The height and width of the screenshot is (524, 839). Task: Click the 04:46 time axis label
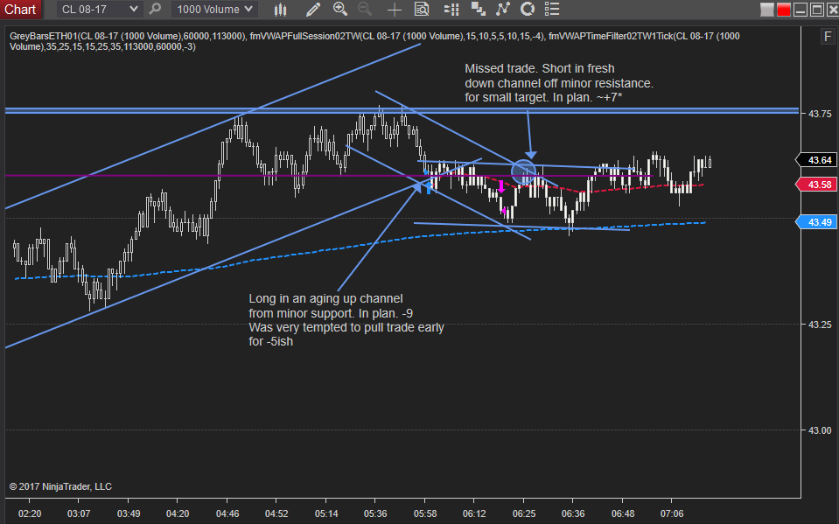[x=227, y=514]
